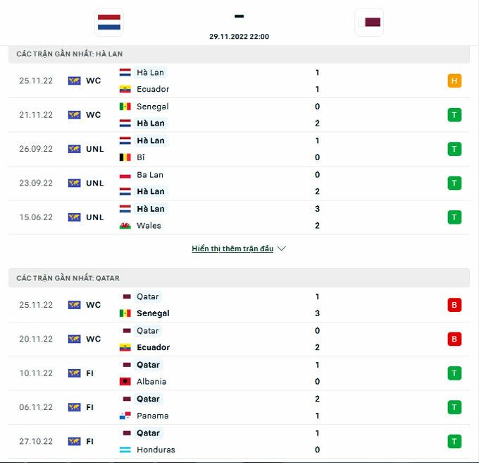Open Hiển thị thêm trận đấu link

(232, 249)
